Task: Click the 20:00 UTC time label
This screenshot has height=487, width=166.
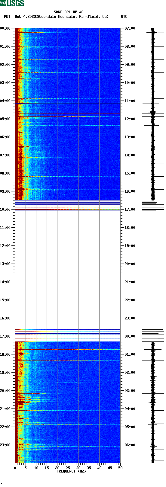Action: coord(130,264)
